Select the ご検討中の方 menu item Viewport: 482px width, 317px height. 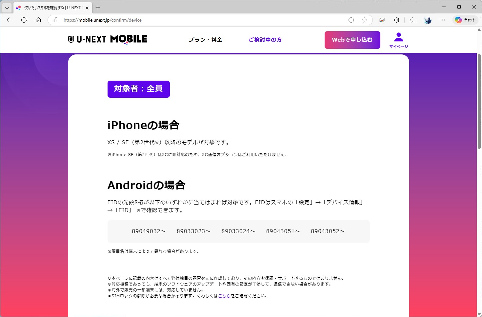pyautogui.click(x=265, y=39)
